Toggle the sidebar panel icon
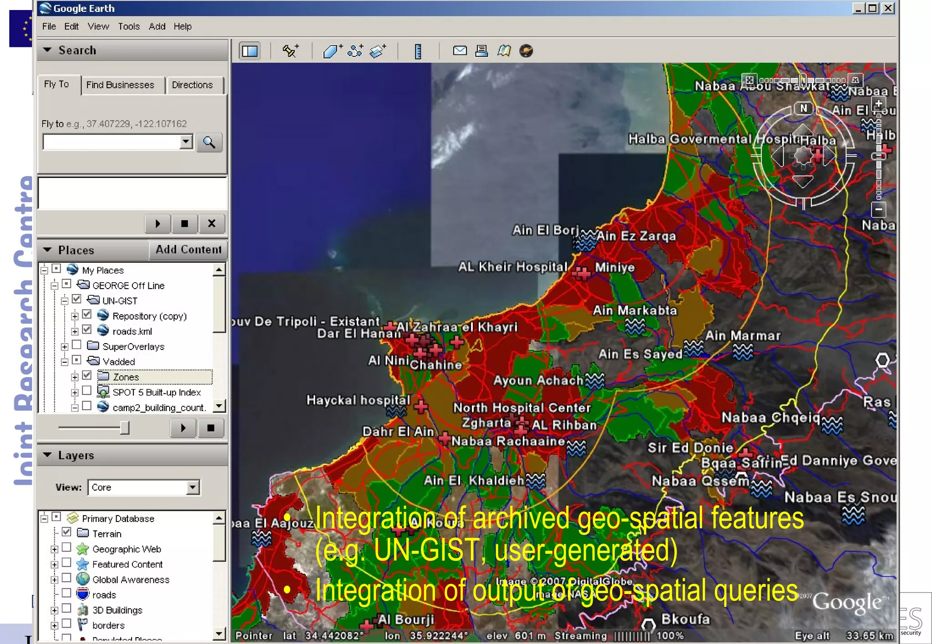Viewport: 932px width, 644px height. click(x=249, y=51)
